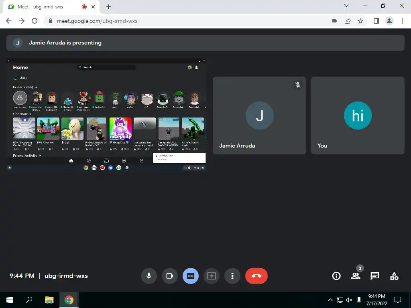Click the Continue link in presented Roblox
Screen dimensions: 411x308
coord(22,114)
